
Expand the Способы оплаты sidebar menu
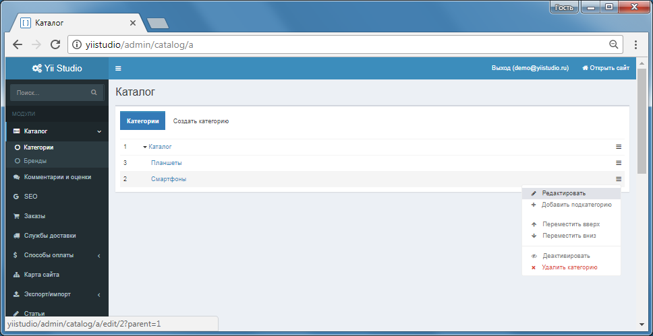click(57, 255)
